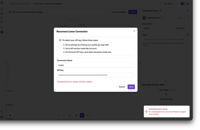Click the error icon in the toast
This screenshot has height=130, width=200.
coord(146,111)
